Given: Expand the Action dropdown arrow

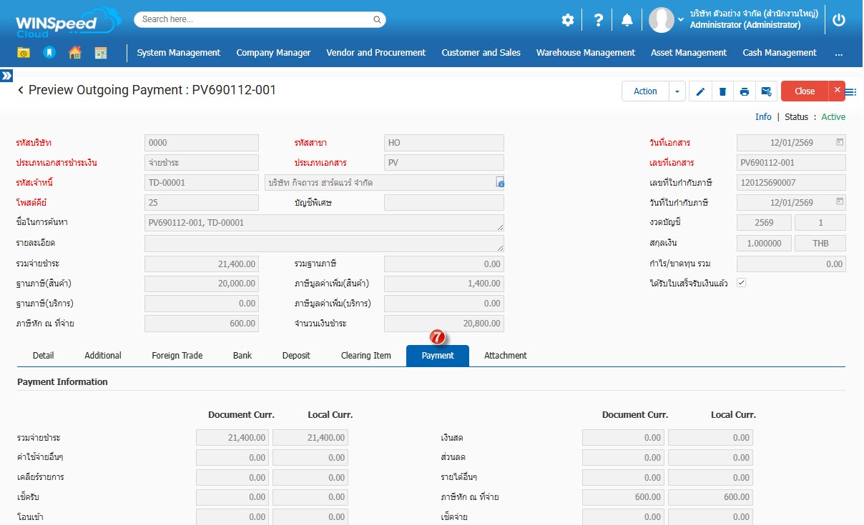Looking at the screenshot, I should pos(677,91).
